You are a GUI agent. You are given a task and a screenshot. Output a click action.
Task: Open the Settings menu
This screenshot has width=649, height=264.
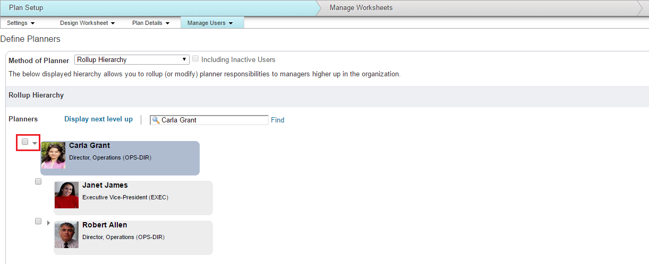(21, 23)
